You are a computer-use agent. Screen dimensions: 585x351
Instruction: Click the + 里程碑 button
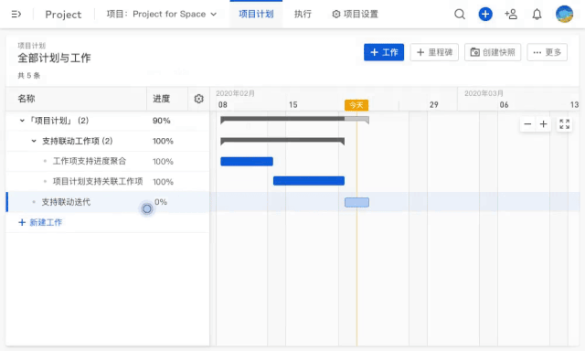pyautogui.click(x=434, y=52)
